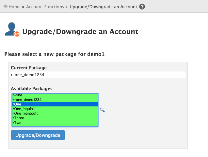Click the magnifier icon beside the package list

tap(102, 110)
